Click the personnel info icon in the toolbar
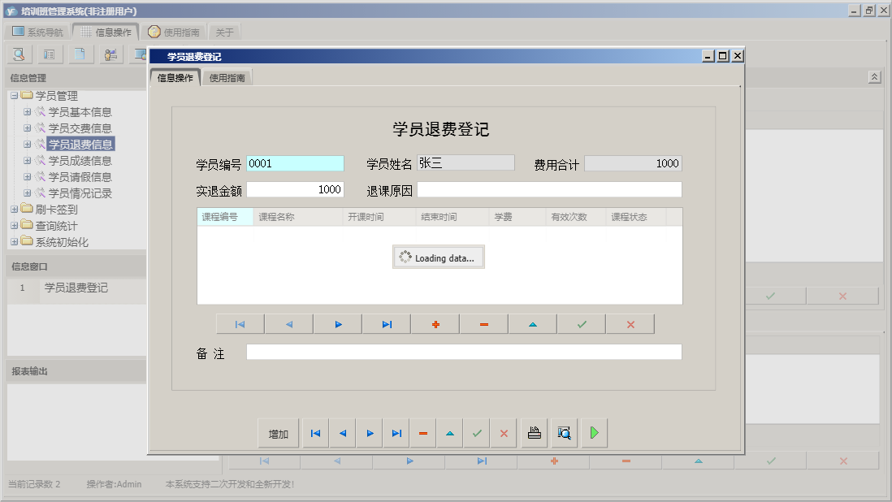892x502 pixels. point(110,54)
